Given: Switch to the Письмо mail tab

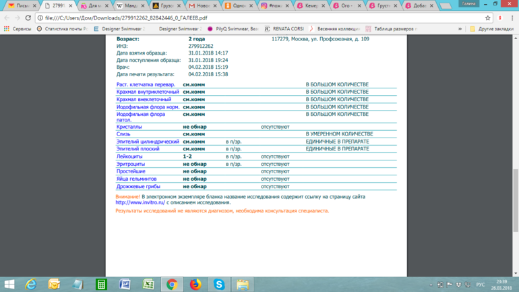Looking at the screenshot, I should (x=20, y=5).
